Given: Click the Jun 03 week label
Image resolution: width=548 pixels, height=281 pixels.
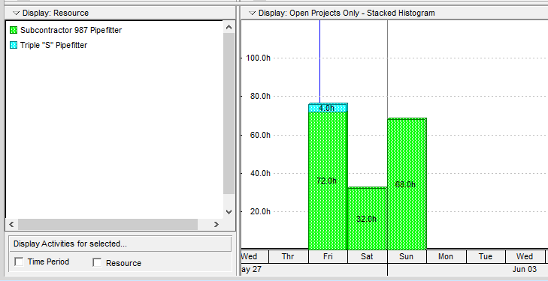Looking at the screenshot, I should (525, 270).
